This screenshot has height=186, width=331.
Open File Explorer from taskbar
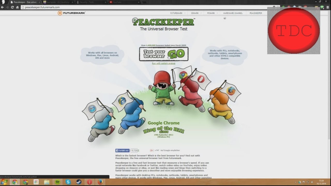coord(47,182)
